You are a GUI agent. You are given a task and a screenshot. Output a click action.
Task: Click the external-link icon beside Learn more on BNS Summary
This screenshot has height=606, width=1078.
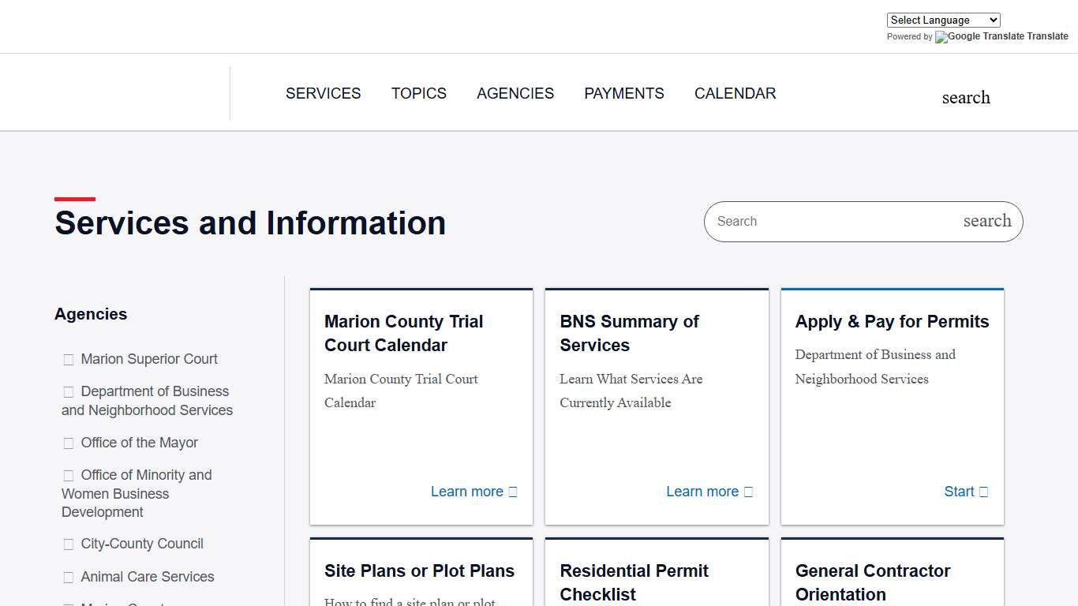(748, 491)
